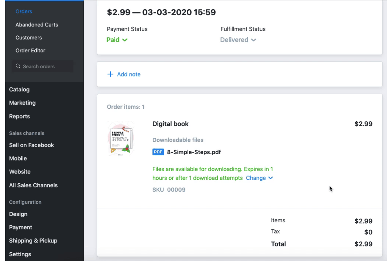
Task: Go to Customers page
Action: [29, 38]
